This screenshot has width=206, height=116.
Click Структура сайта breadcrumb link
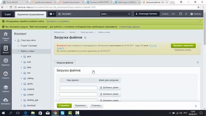[x=87, y=32]
